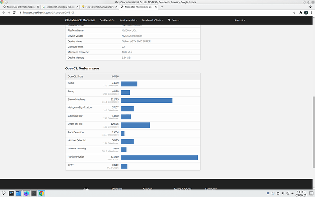
Task: Open the file manager from taskbar
Action: 19,193
